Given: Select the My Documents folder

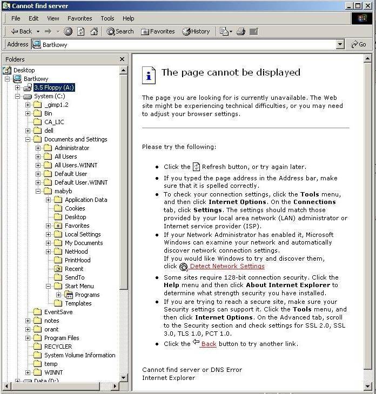Looking at the screenshot, I should click(84, 243).
